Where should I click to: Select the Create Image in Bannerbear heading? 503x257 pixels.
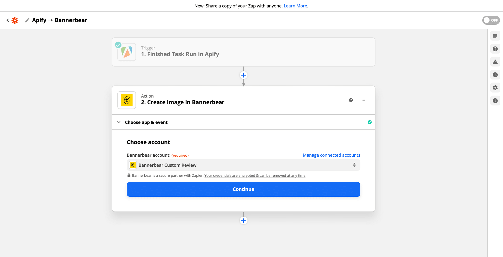(x=183, y=102)
